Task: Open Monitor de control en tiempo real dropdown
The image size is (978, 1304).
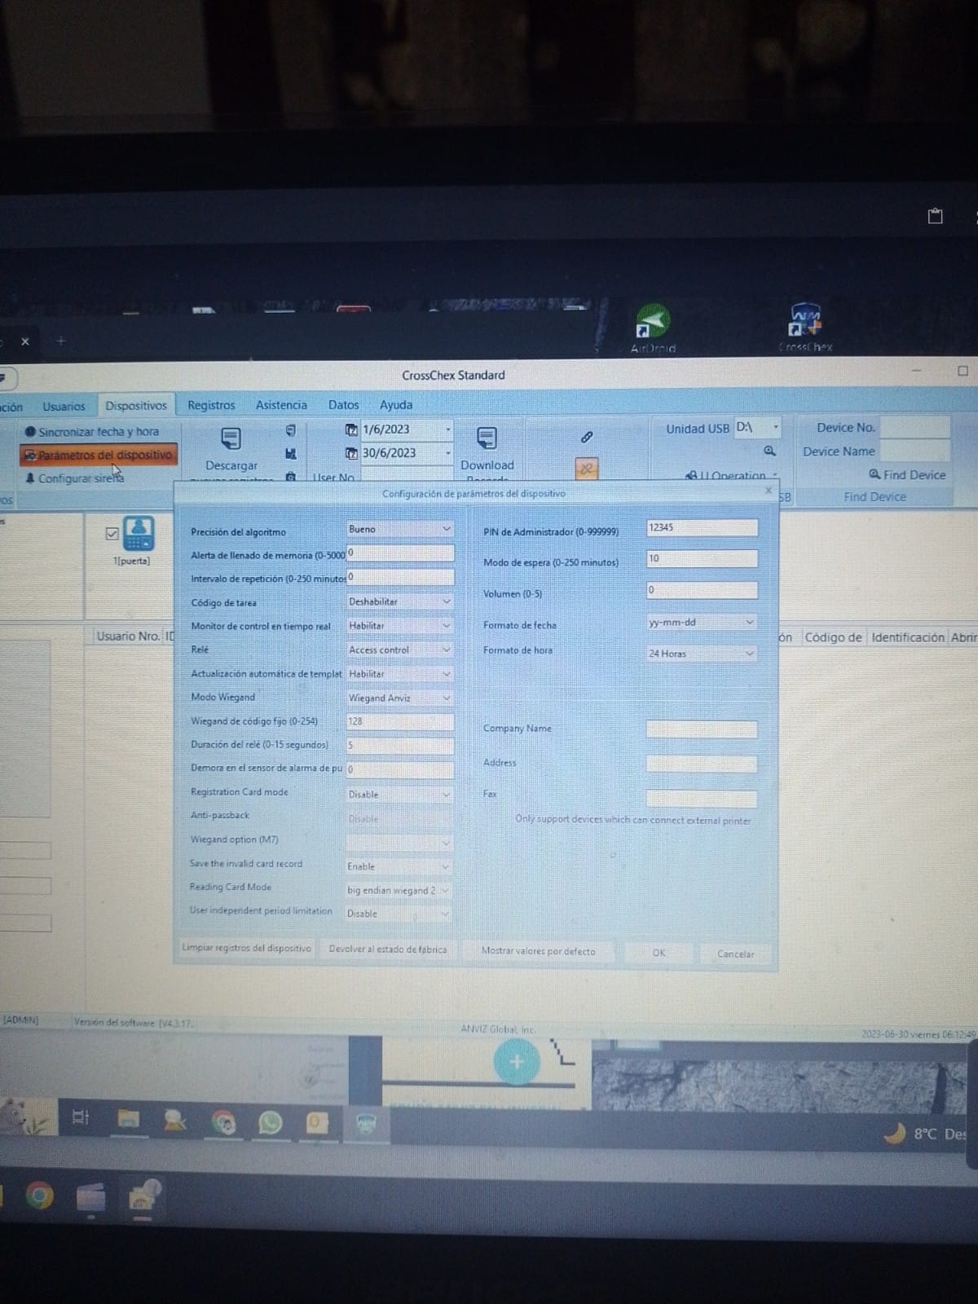Action: point(399,625)
